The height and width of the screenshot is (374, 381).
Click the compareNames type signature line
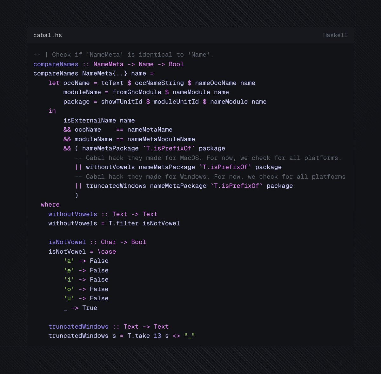pyautogui.click(x=109, y=64)
